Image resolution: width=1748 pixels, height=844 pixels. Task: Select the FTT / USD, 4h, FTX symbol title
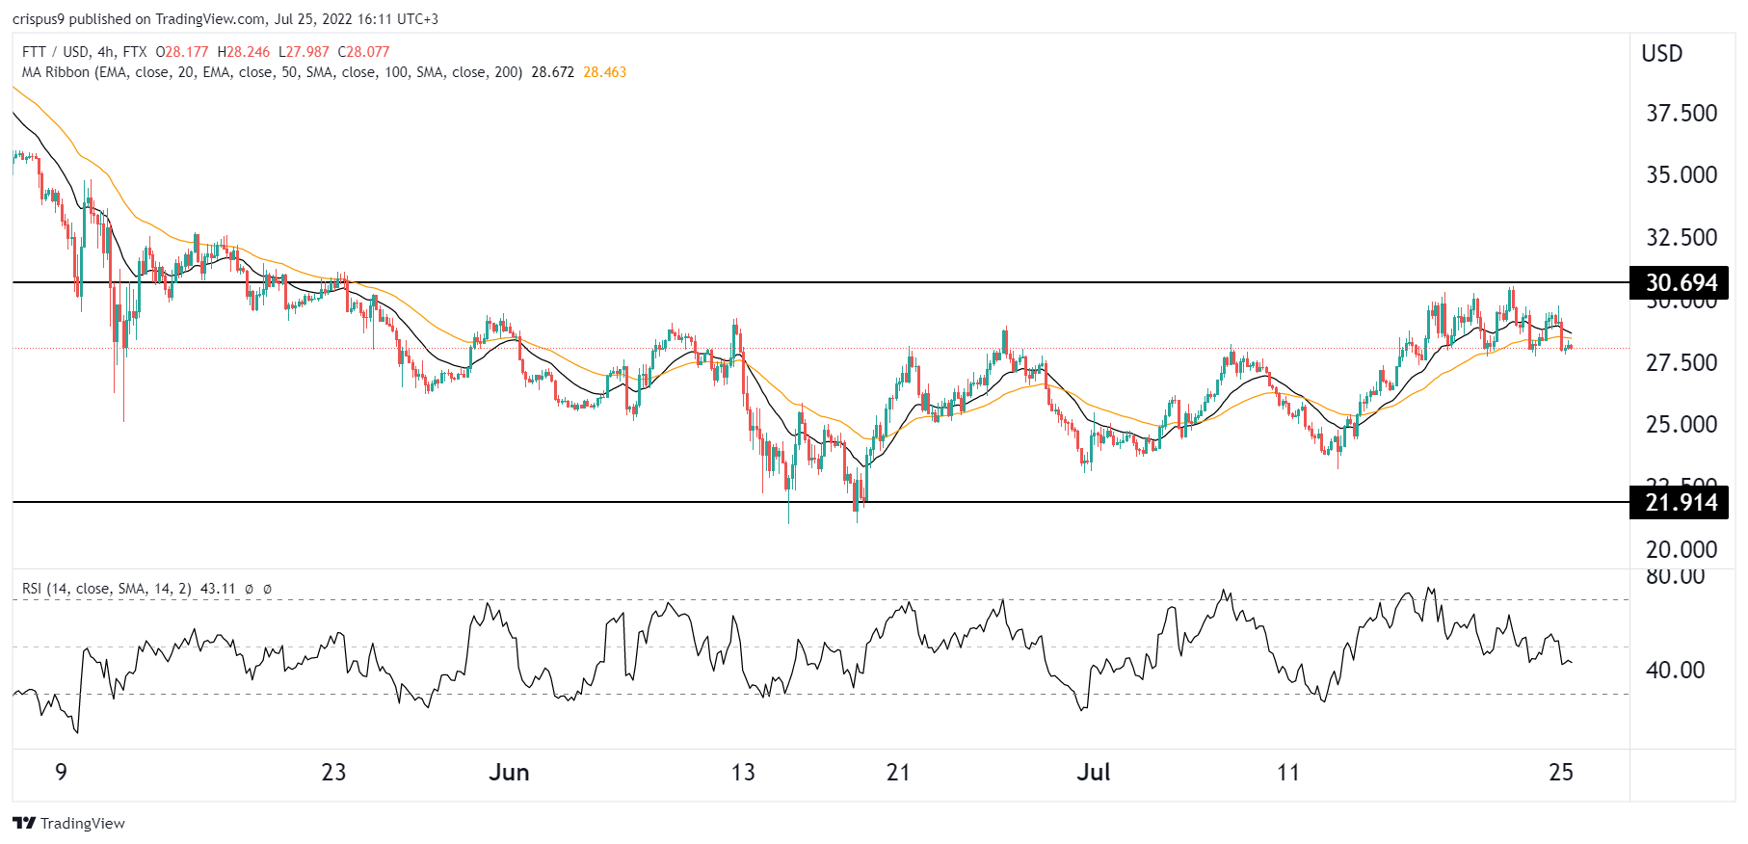coord(84,52)
